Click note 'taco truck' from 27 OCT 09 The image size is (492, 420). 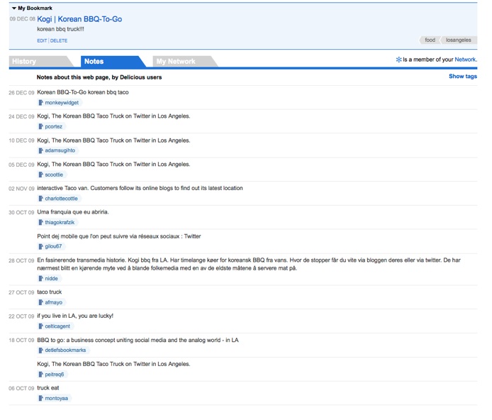click(49, 292)
